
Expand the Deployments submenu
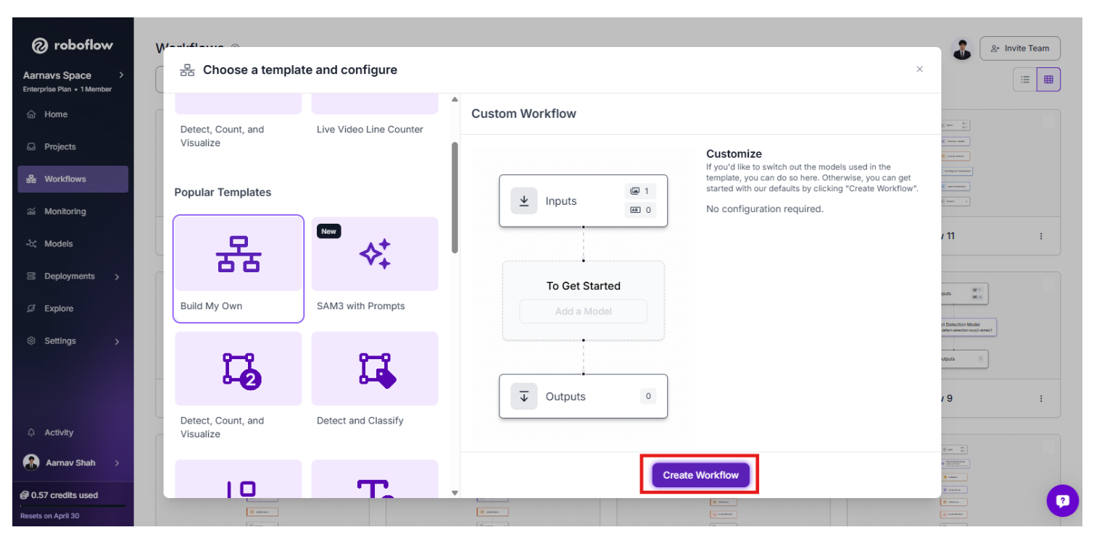coord(117,277)
